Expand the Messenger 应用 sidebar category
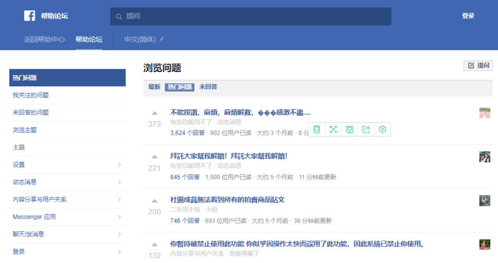498x263 pixels. (x=119, y=217)
